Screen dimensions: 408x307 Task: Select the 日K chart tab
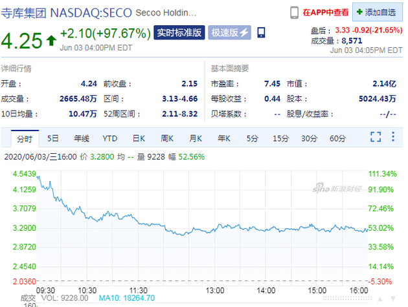(x=139, y=138)
